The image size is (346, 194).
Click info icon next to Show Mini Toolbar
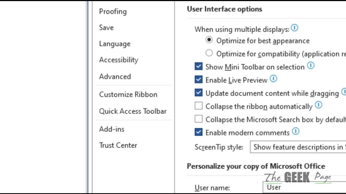coord(311,65)
